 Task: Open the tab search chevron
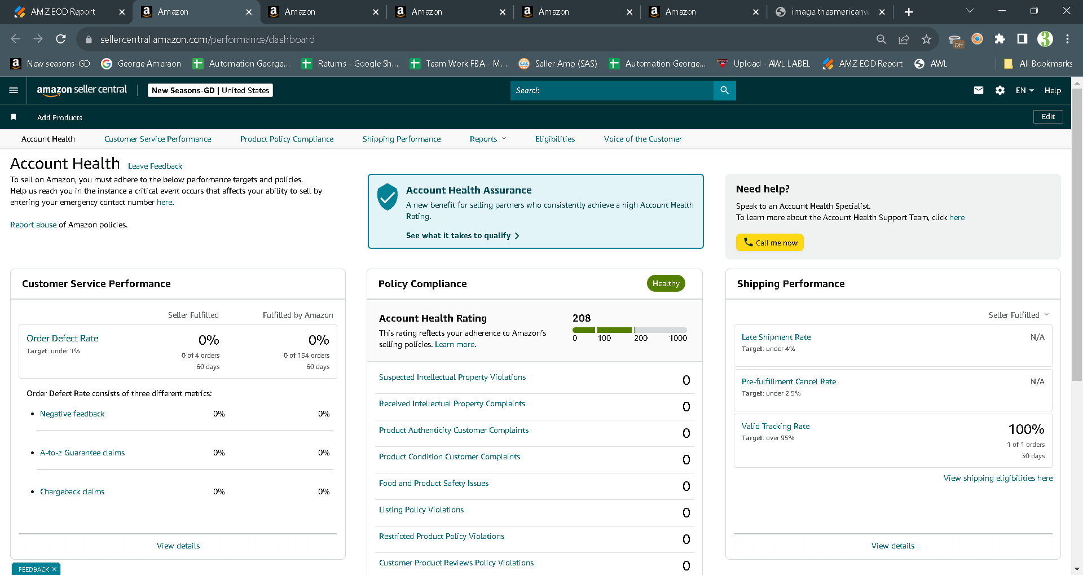970,11
